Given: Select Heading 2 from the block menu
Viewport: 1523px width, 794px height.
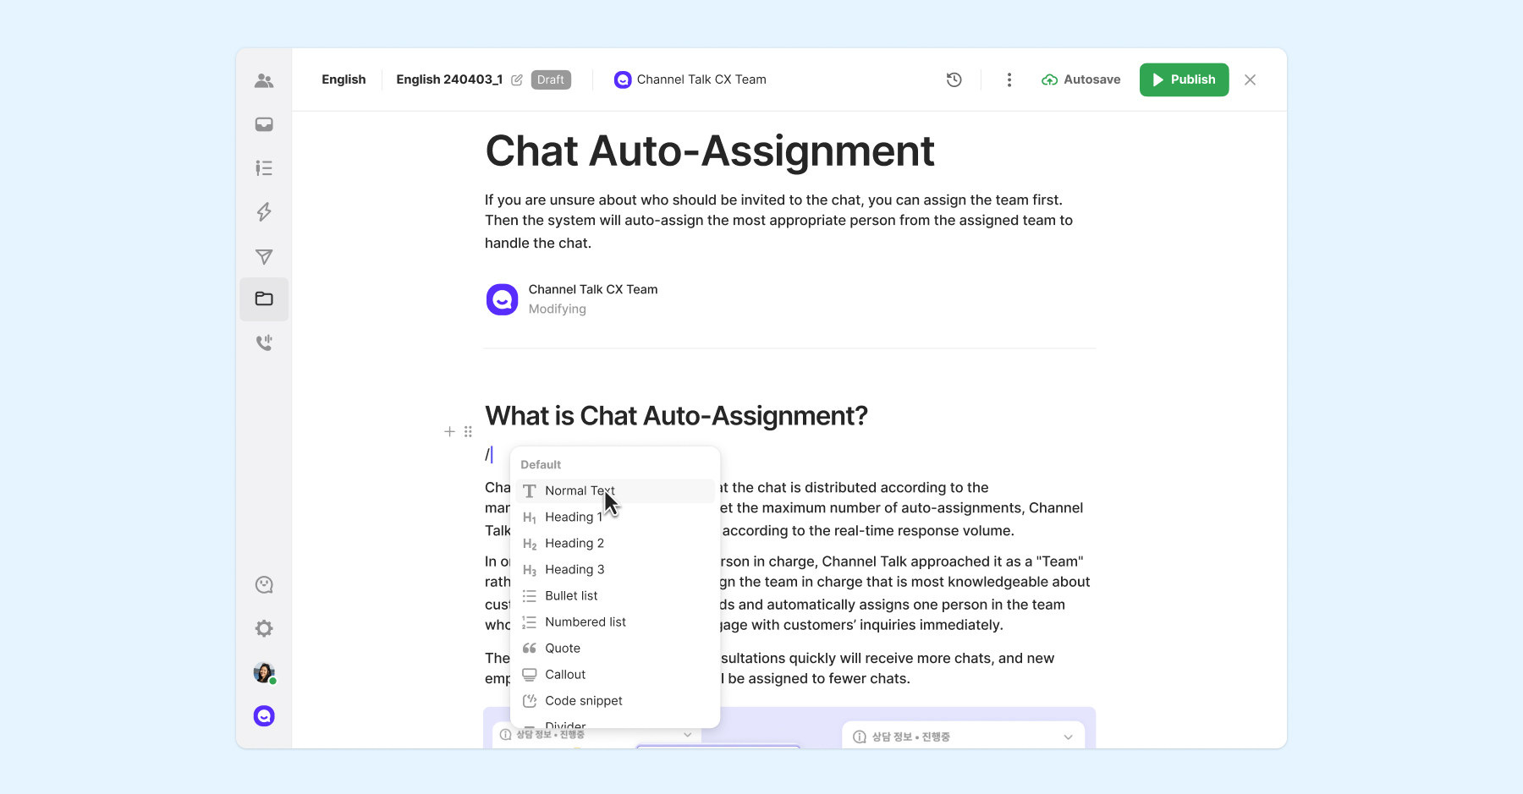Looking at the screenshot, I should (x=615, y=544).
